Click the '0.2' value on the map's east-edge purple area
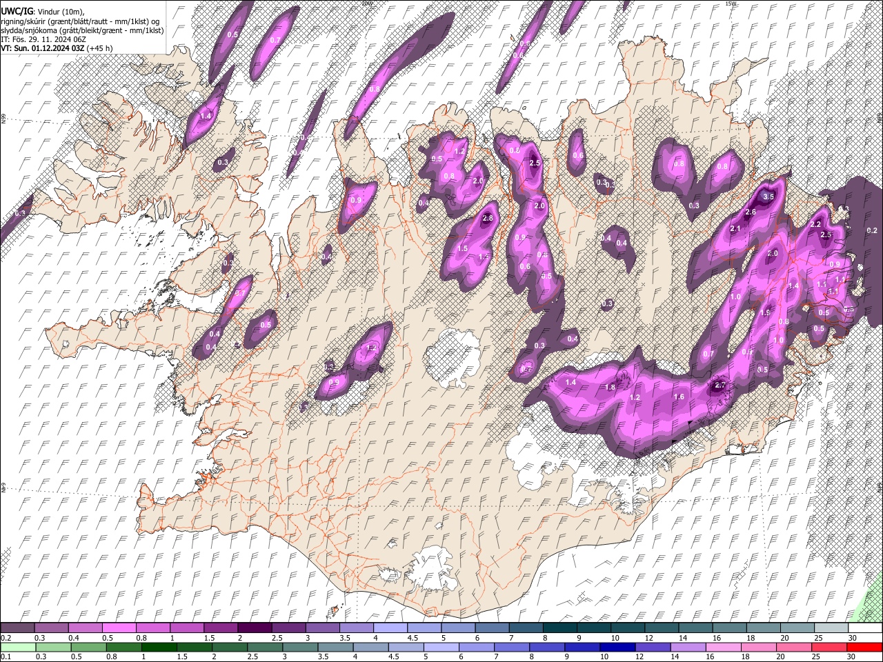883x662 pixels. (871, 230)
